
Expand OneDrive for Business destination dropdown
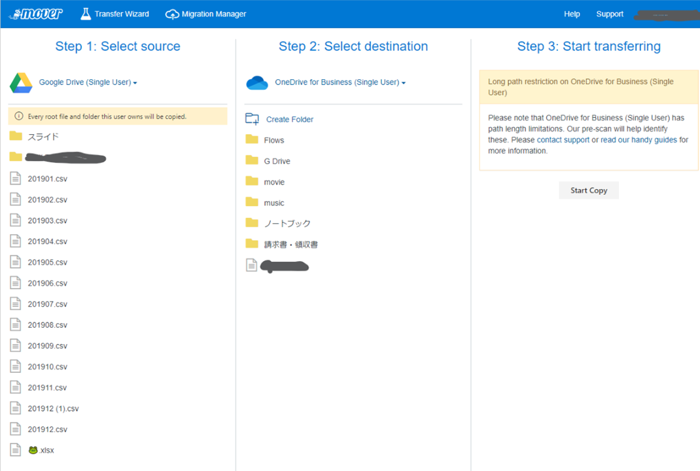[x=340, y=82]
